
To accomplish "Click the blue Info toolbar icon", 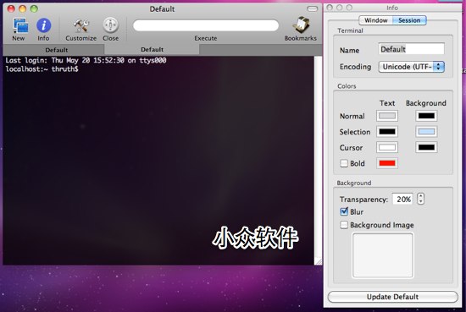I will 44,25.
